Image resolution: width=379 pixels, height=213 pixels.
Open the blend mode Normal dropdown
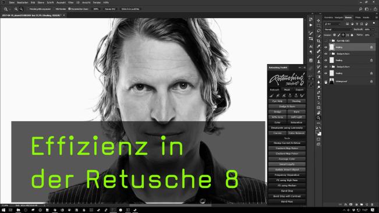[x=338, y=30]
